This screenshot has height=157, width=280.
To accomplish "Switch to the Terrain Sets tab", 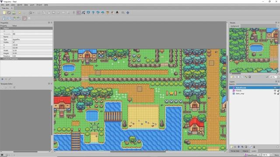I will [235, 151].
